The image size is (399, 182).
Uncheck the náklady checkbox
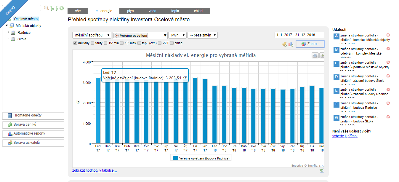coord(75,43)
